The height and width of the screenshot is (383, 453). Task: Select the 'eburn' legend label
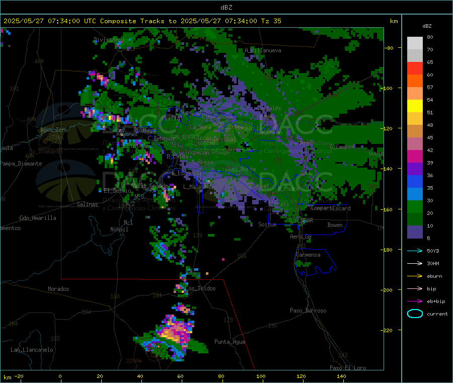[x=434, y=276]
